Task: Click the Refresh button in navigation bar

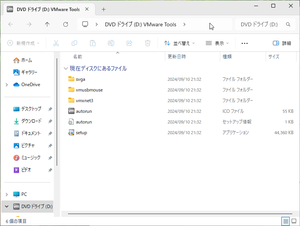Action: tap(66, 24)
